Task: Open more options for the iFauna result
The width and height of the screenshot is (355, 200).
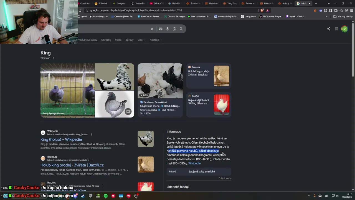Action: point(103,186)
